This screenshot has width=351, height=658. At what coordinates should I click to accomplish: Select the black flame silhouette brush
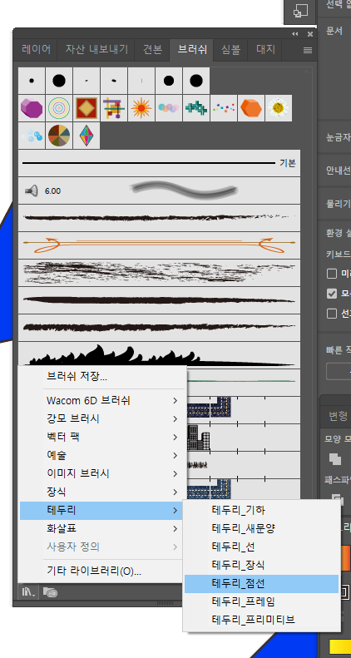coord(160,355)
